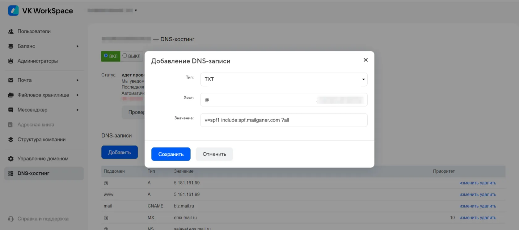Screen dimensions: 519x230
Task: Click the Отменить button
Action: (x=214, y=154)
